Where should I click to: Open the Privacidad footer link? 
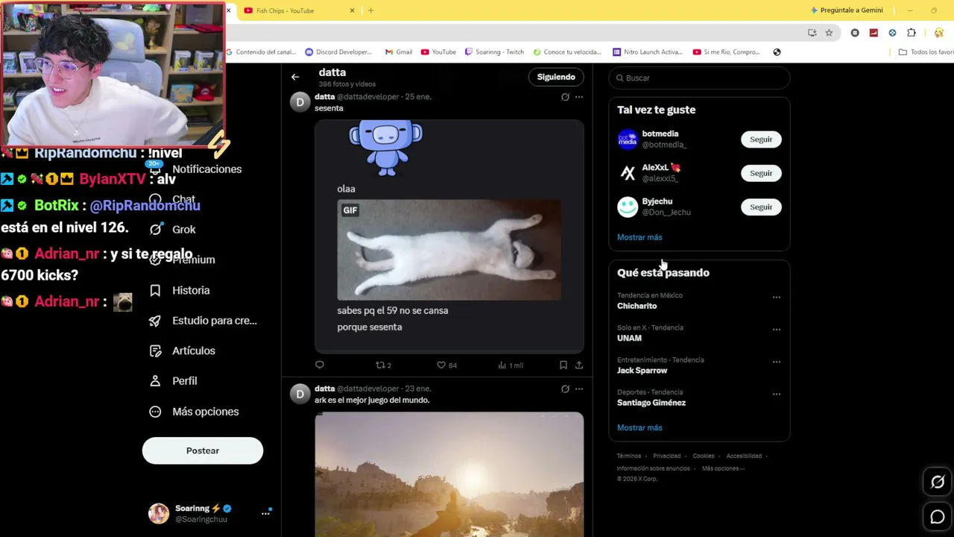pos(667,456)
